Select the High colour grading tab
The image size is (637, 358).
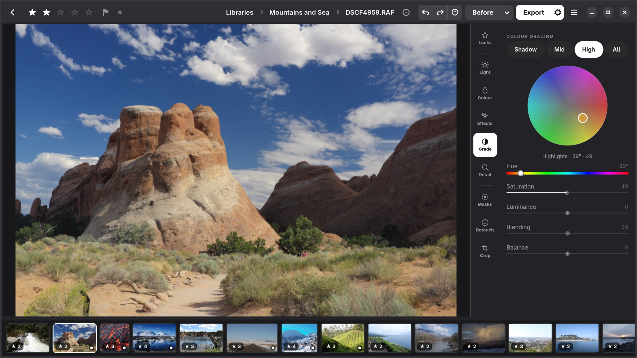(588, 49)
